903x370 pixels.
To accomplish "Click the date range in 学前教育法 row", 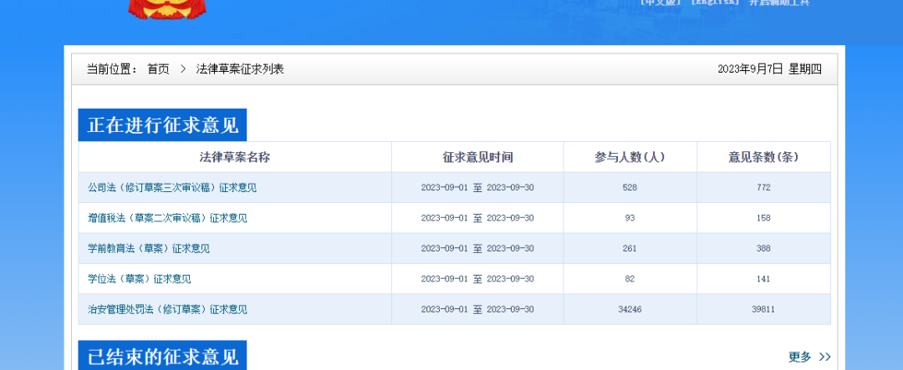I will coord(477,249).
